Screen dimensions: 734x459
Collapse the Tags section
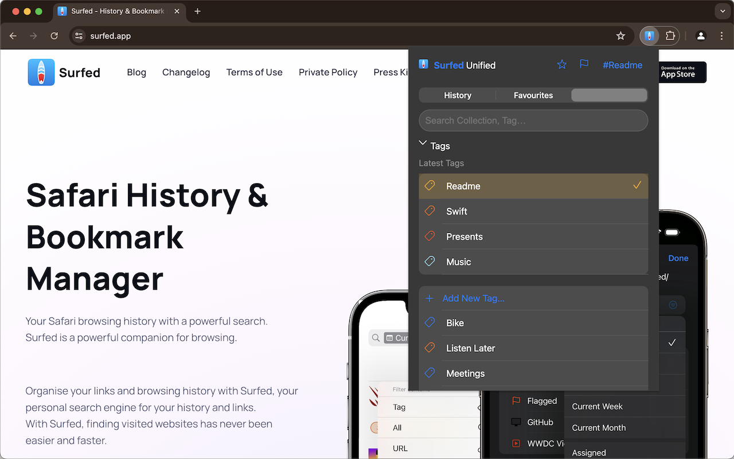point(423,143)
